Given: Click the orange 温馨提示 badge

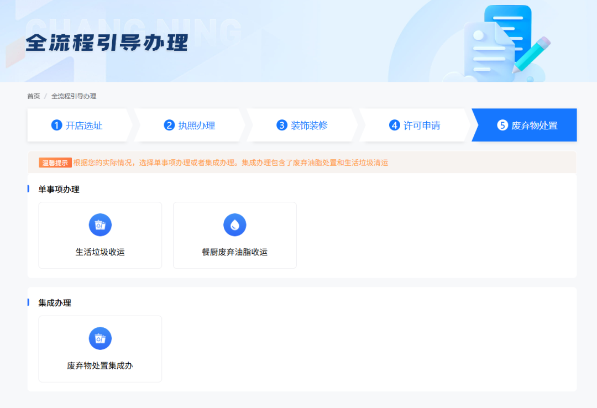Looking at the screenshot, I should point(55,163).
